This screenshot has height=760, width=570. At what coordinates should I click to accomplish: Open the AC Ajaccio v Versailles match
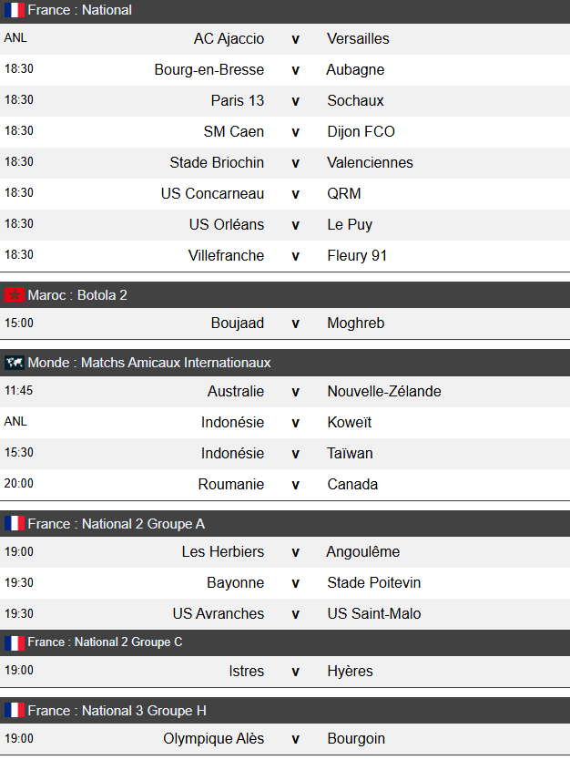pyautogui.click(x=294, y=39)
